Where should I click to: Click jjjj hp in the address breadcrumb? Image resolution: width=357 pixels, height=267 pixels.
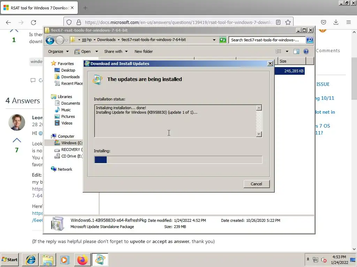[x=86, y=40]
